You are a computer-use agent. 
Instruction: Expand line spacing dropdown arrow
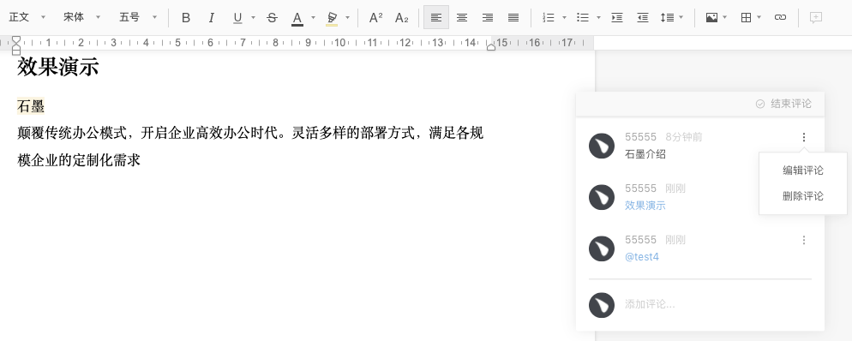tap(681, 17)
